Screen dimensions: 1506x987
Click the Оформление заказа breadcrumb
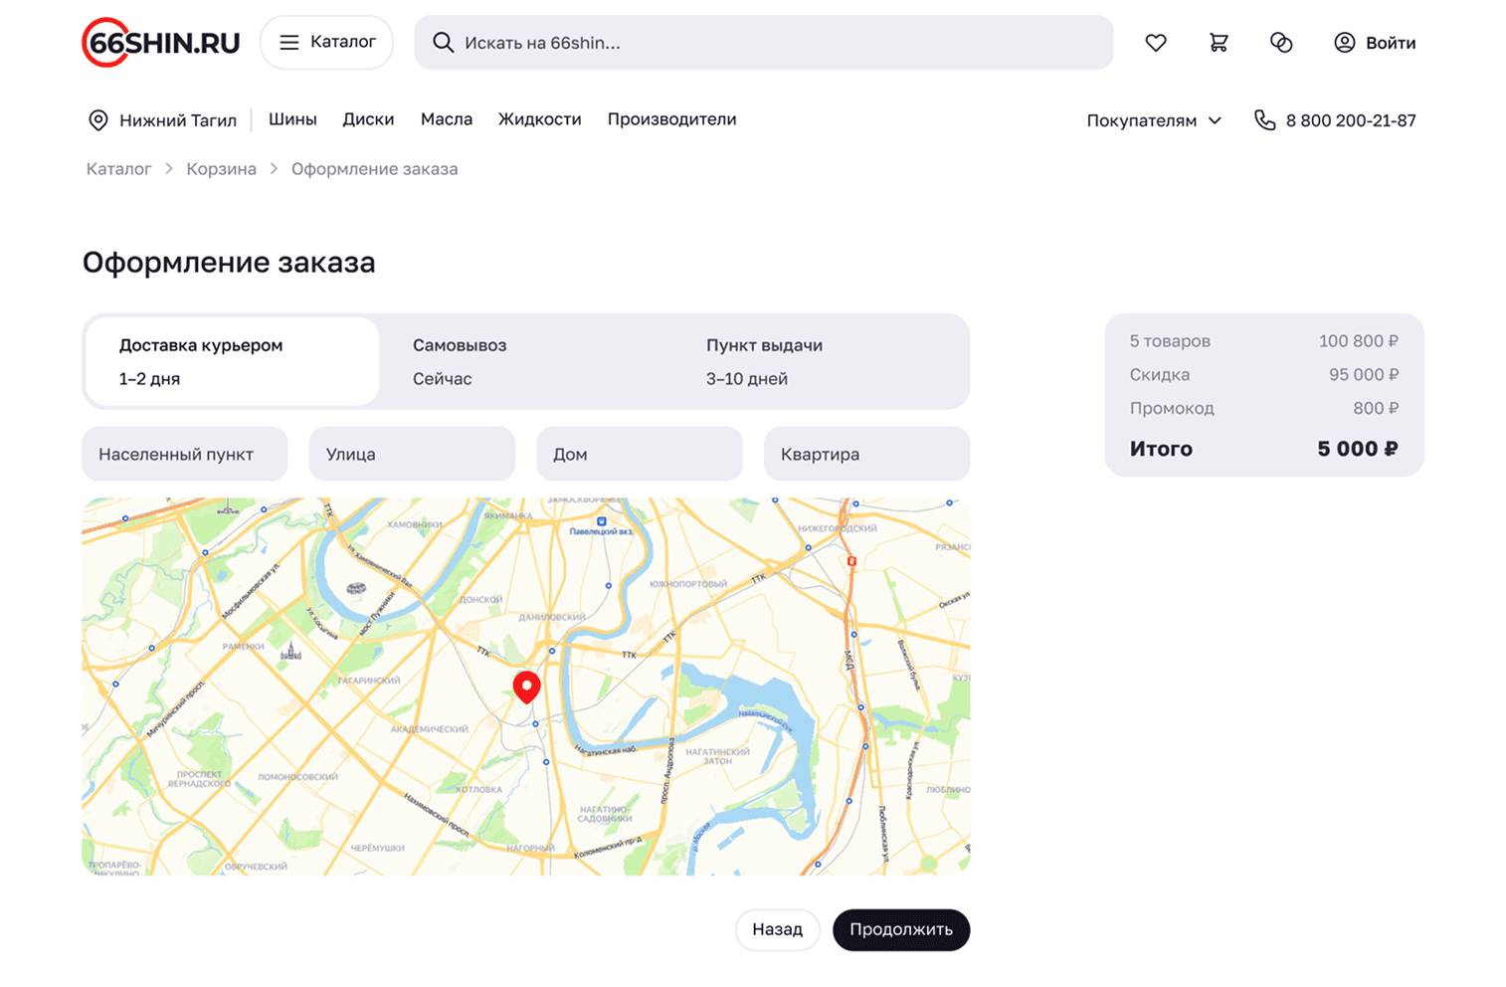click(374, 169)
